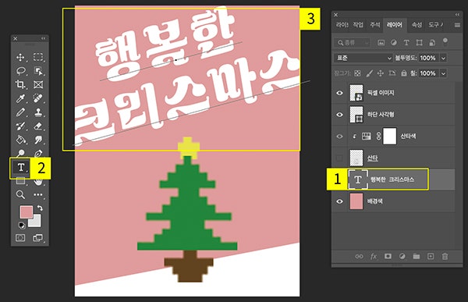Screen dimensions: 468x302
Task: Select the Spot Healing Brush tool
Action: [x=38, y=98]
